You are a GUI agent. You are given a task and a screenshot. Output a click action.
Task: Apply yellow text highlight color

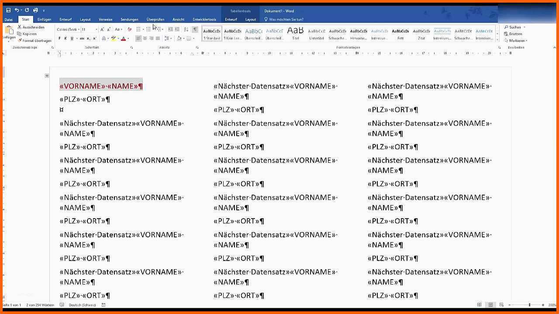[x=114, y=38]
